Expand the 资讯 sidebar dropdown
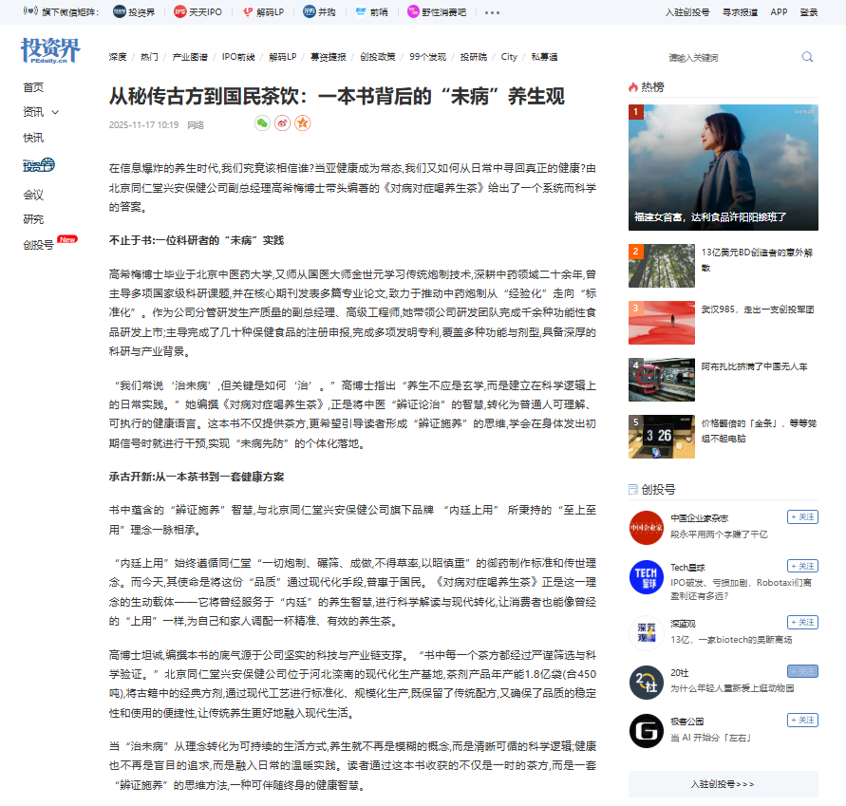 pos(55,112)
